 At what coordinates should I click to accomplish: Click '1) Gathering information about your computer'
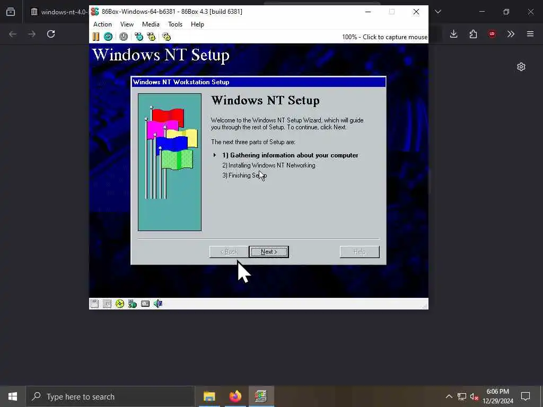pyautogui.click(x=290, y=155)
